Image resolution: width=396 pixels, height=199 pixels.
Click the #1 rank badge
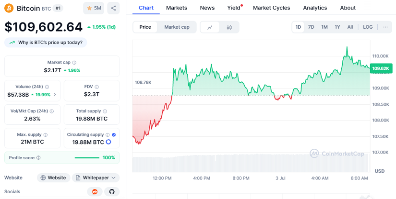[58, 8]
